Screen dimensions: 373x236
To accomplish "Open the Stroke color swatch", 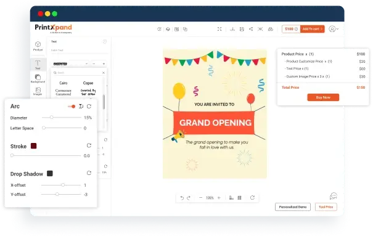I will pos(33,146).
